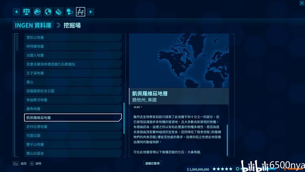Click the five-star park rating
305x172 pixels.
tap(223, 169)
